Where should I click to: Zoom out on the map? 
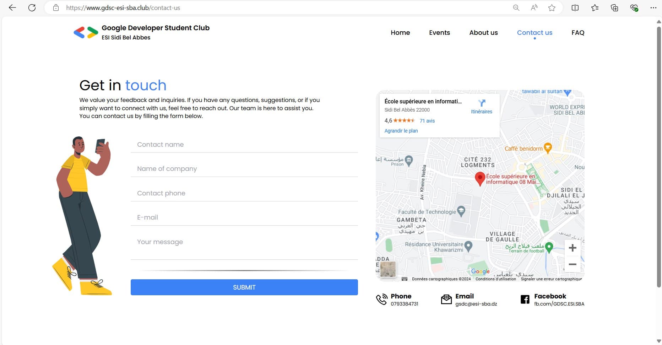click(572, 264)
